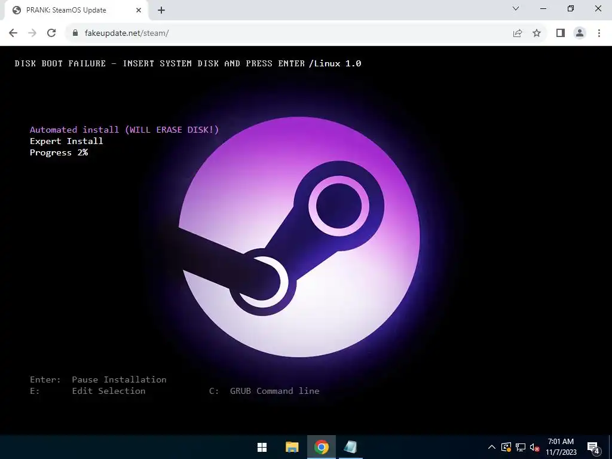
Task: Minimize the Chrome window
Action: pyautogui.click(x=543, y=8)
